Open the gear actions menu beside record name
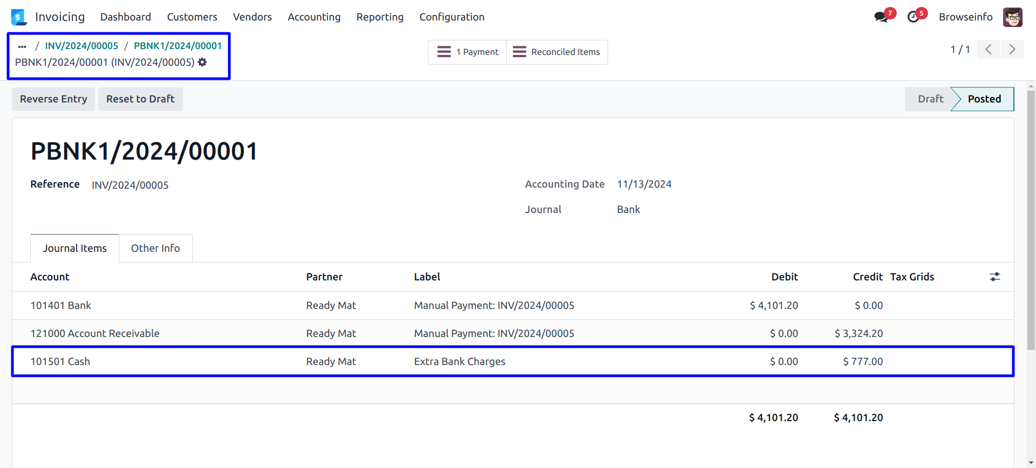This screenshot has height=468, width=1036. (202, 63)
